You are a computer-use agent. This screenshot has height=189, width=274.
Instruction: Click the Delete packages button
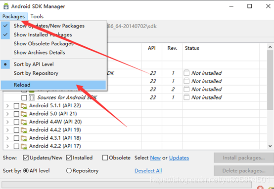click(x=244, y=171)
